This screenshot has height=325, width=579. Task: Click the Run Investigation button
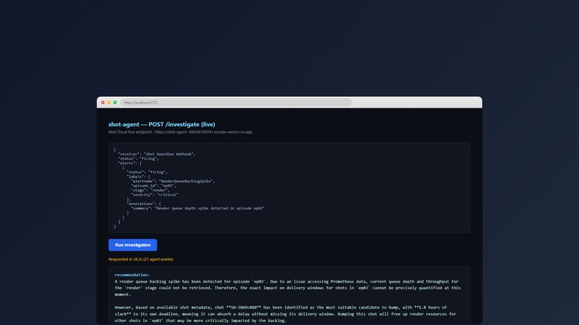(133, 245)
